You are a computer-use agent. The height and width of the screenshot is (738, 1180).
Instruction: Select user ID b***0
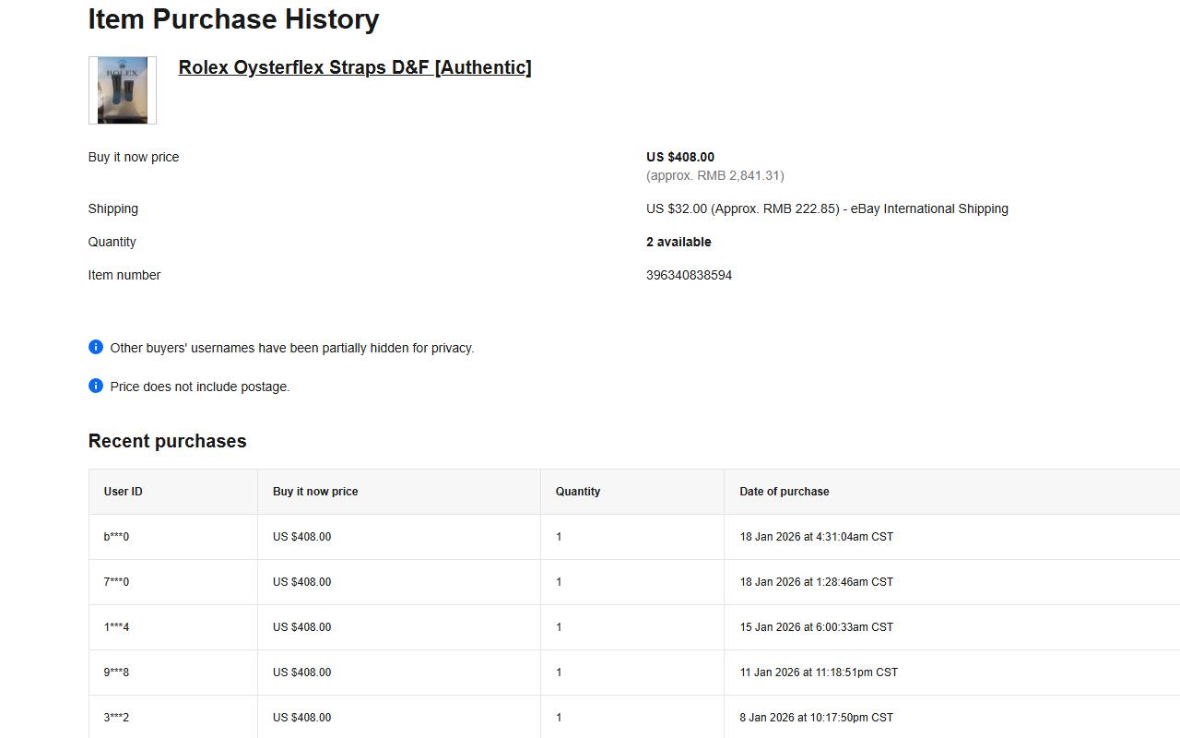(116, 537)
